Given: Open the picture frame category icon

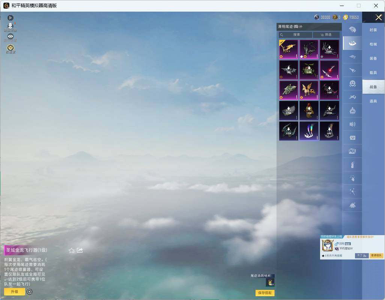Looking at the screenshot, I should tap(352, 151).
